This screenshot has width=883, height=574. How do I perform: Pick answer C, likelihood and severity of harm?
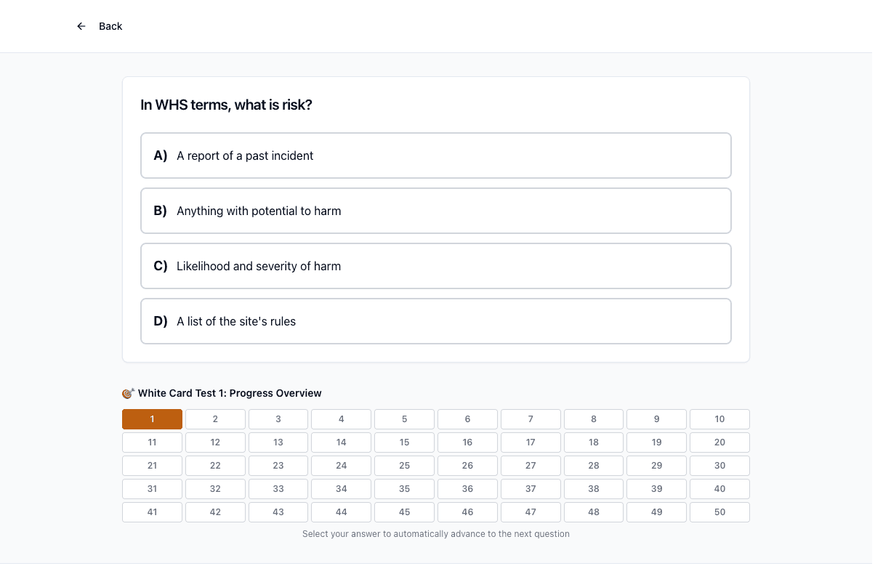pos(436,266)
